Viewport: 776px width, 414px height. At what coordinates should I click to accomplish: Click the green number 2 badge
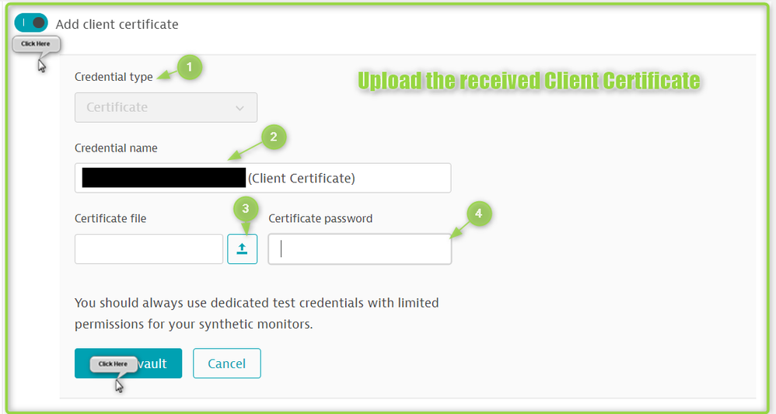click(x=273, y=138)
